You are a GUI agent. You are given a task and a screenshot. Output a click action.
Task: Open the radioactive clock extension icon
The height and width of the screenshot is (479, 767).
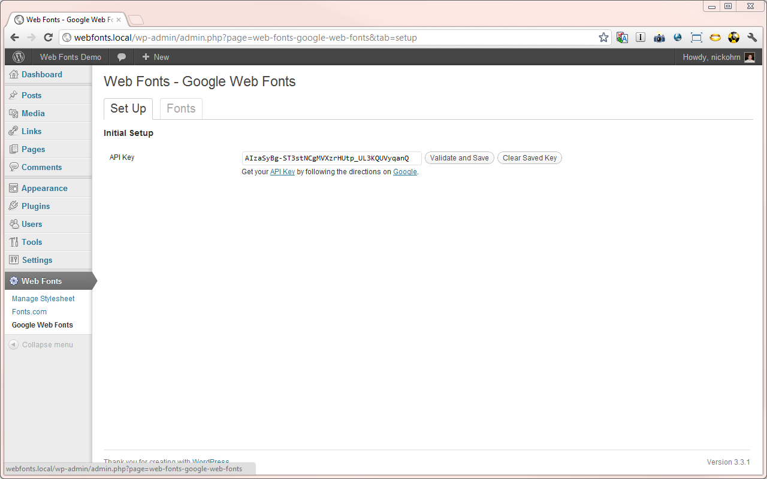(733, 37)
